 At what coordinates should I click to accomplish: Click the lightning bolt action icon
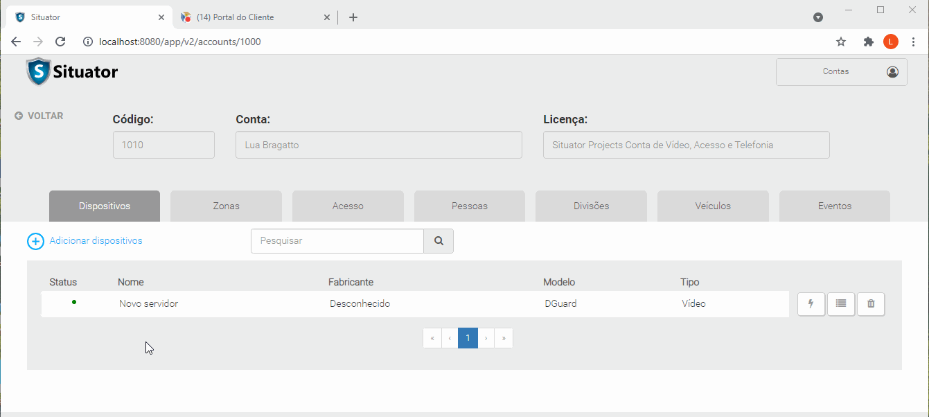tap(811, 304)
